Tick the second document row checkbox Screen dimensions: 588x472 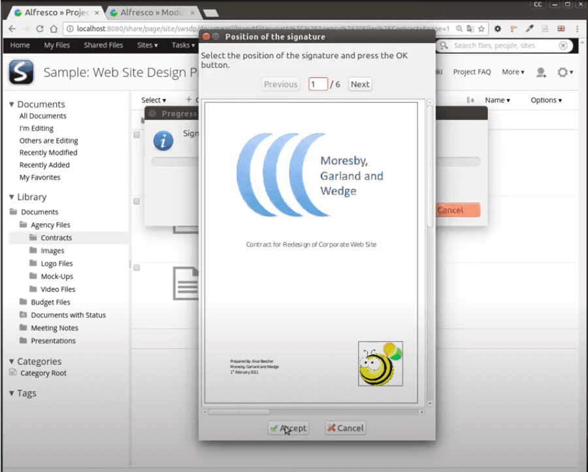[137, 202]
